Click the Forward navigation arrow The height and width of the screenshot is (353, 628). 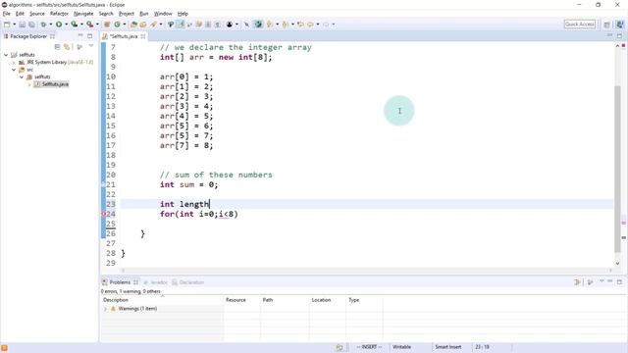coord(326,25)
